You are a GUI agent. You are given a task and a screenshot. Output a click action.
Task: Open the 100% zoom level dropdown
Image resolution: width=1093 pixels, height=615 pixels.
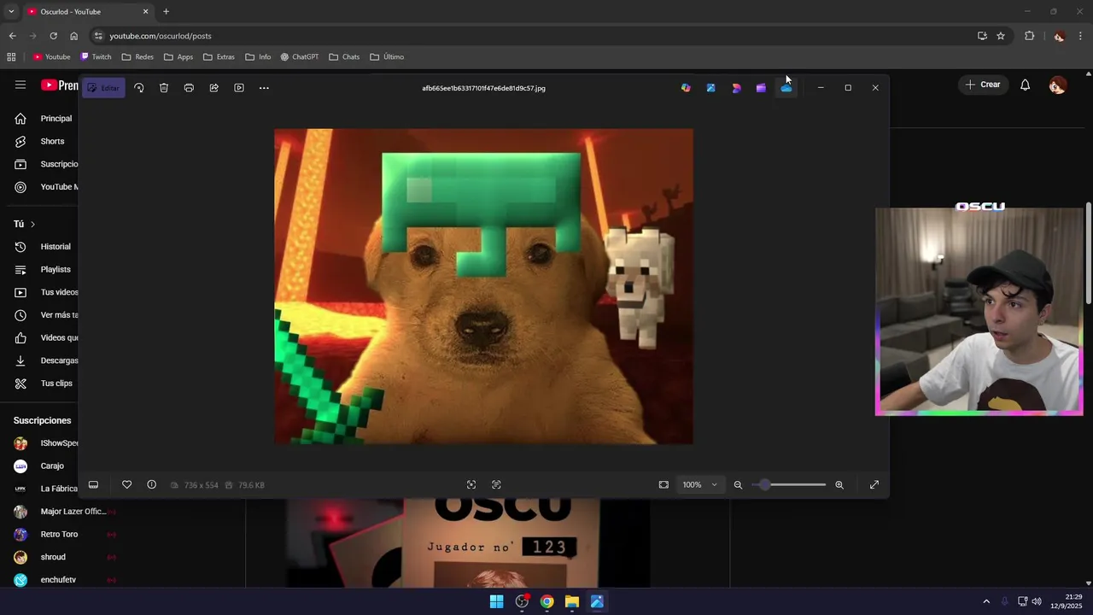click(x=699, y=484)
